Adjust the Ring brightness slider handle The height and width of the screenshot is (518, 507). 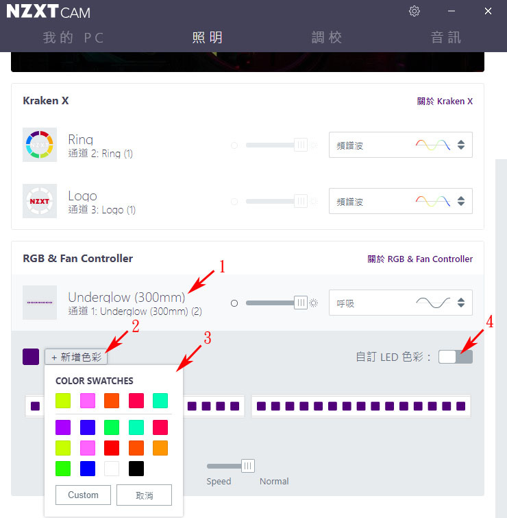[x=301, y=145]
